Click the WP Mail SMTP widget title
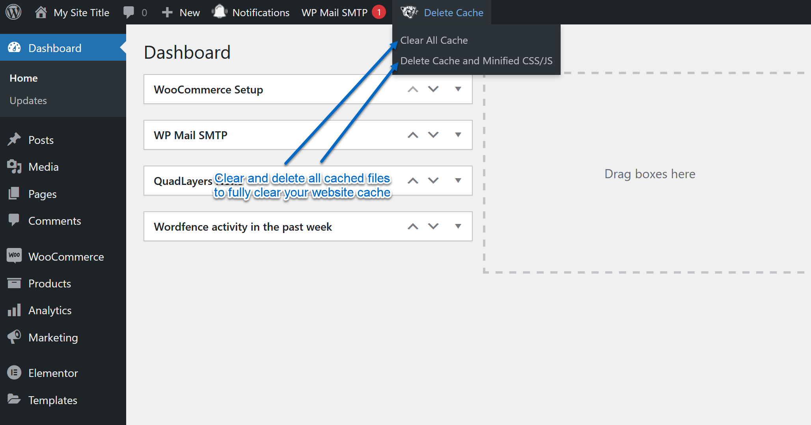Viewport: 811px width, 425px height. click(190, 135)
